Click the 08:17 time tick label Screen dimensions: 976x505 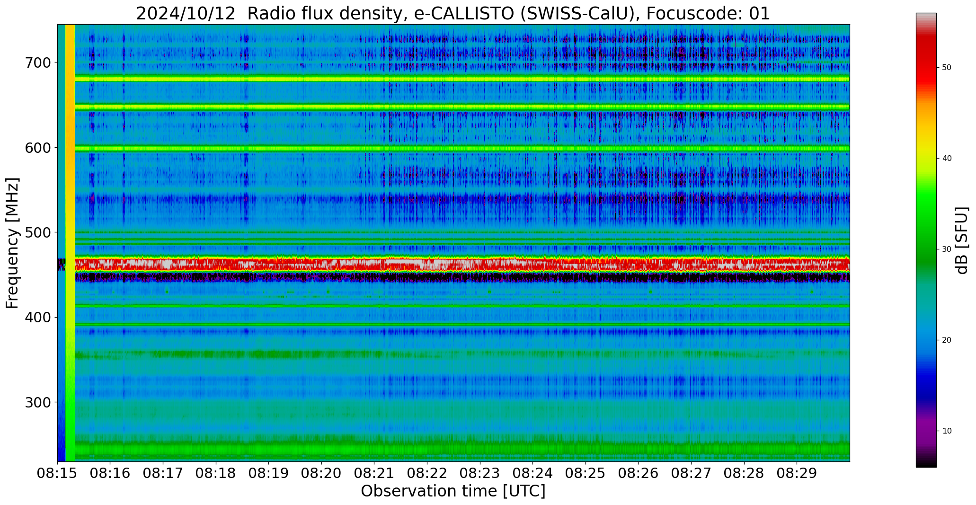[x=163, y=474]
